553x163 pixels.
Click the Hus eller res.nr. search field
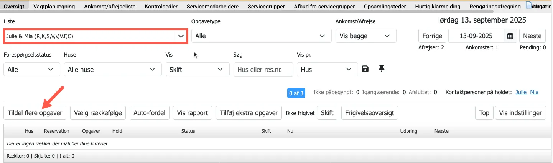(263, 70)
